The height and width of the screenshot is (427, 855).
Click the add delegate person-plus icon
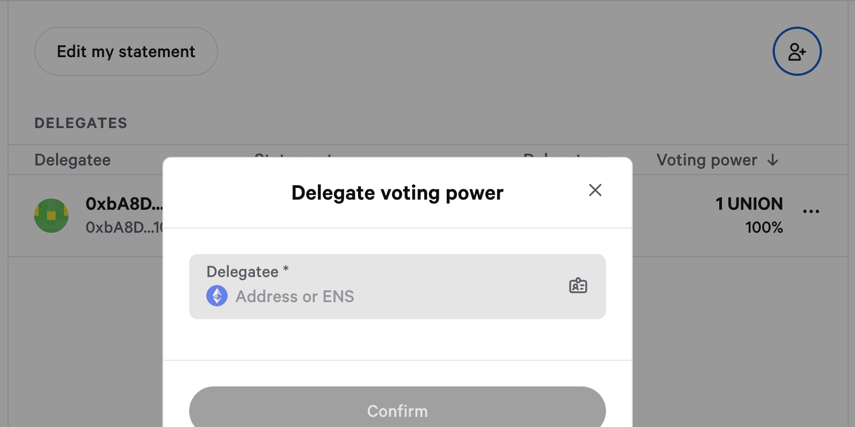797,51
